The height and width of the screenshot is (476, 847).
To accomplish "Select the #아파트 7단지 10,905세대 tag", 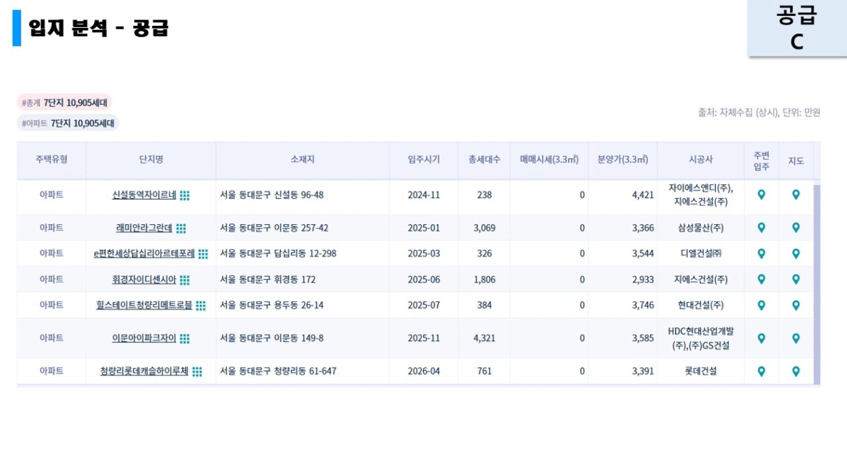I will pyautogui.click(x=68, y=123).
